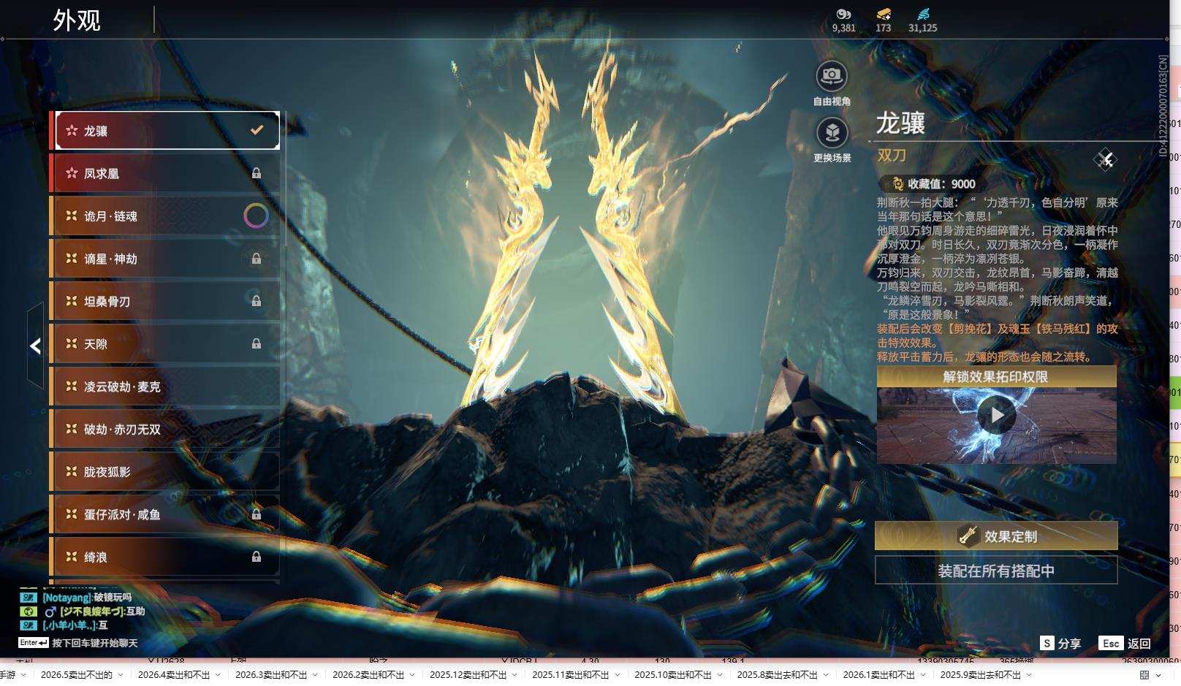Viewport: 1181px width, 686px height.
Task: Open the 效果定制 effect customization button
Action: (996, 536)
